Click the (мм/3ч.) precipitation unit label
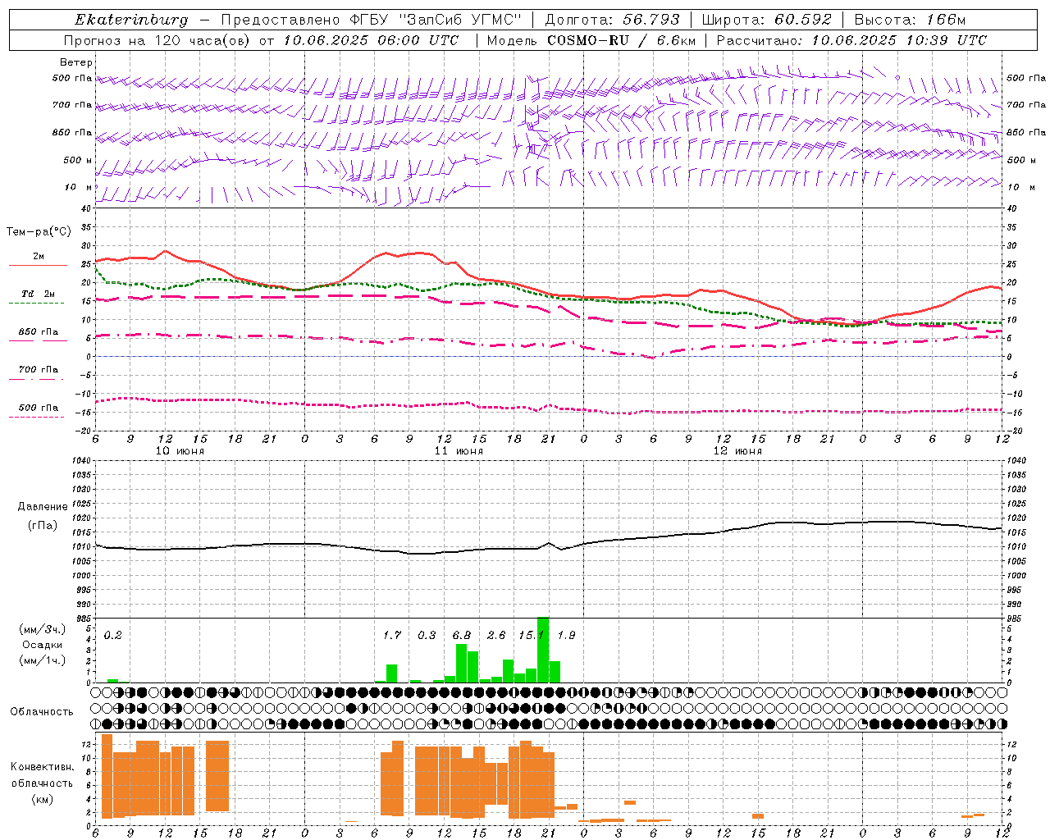Screen dimensions: 1050x840 [x=43, y=629]
